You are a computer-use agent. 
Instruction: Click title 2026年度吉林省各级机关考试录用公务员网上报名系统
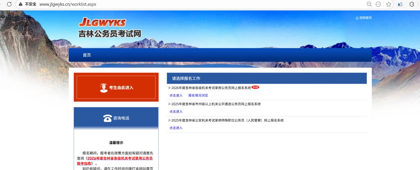click(211, 88)
